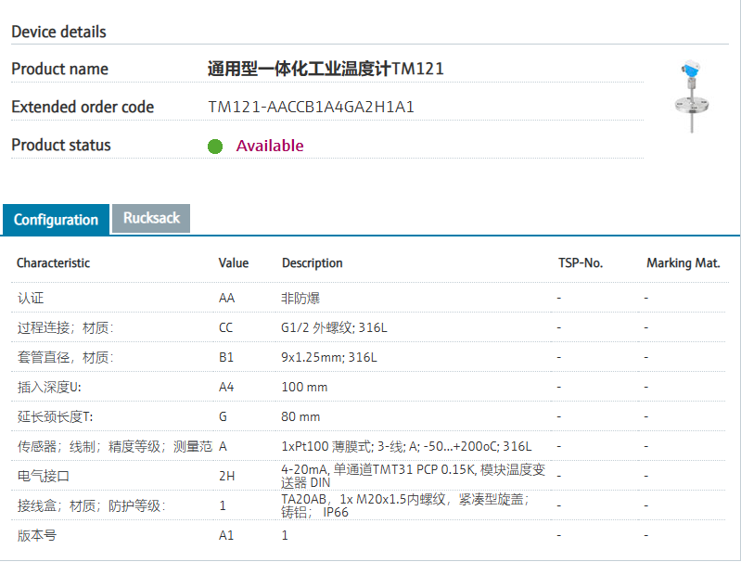Viewport: 741px width, 562px height.
Task: Click the 9x1.25mm; 316L description
Action: [x=329, y=358]
